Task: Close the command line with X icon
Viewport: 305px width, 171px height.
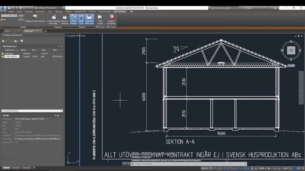Action: [125, 164]
